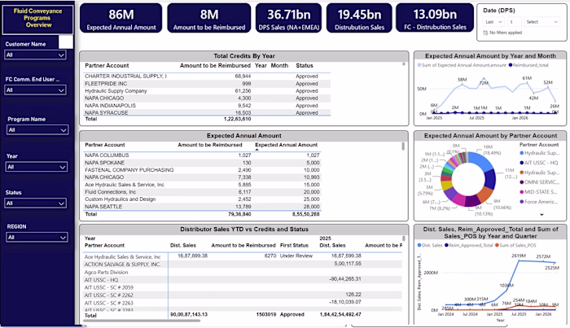Select the FLEETPRIDE INC row
This screenshot has height=328, width=570.
tap(207, 84)
